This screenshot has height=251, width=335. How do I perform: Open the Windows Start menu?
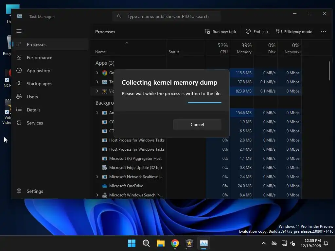(132, 243)
